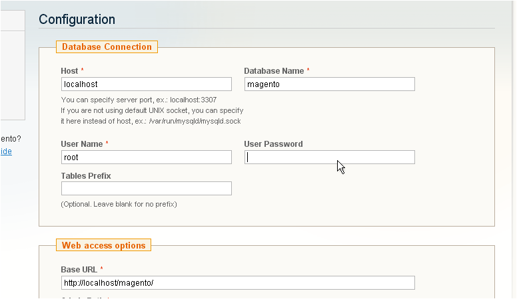Focus the Database Name input box

click(329, 84)
